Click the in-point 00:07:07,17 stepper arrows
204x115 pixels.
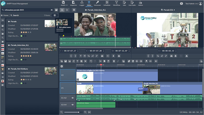tap(78, 51)
